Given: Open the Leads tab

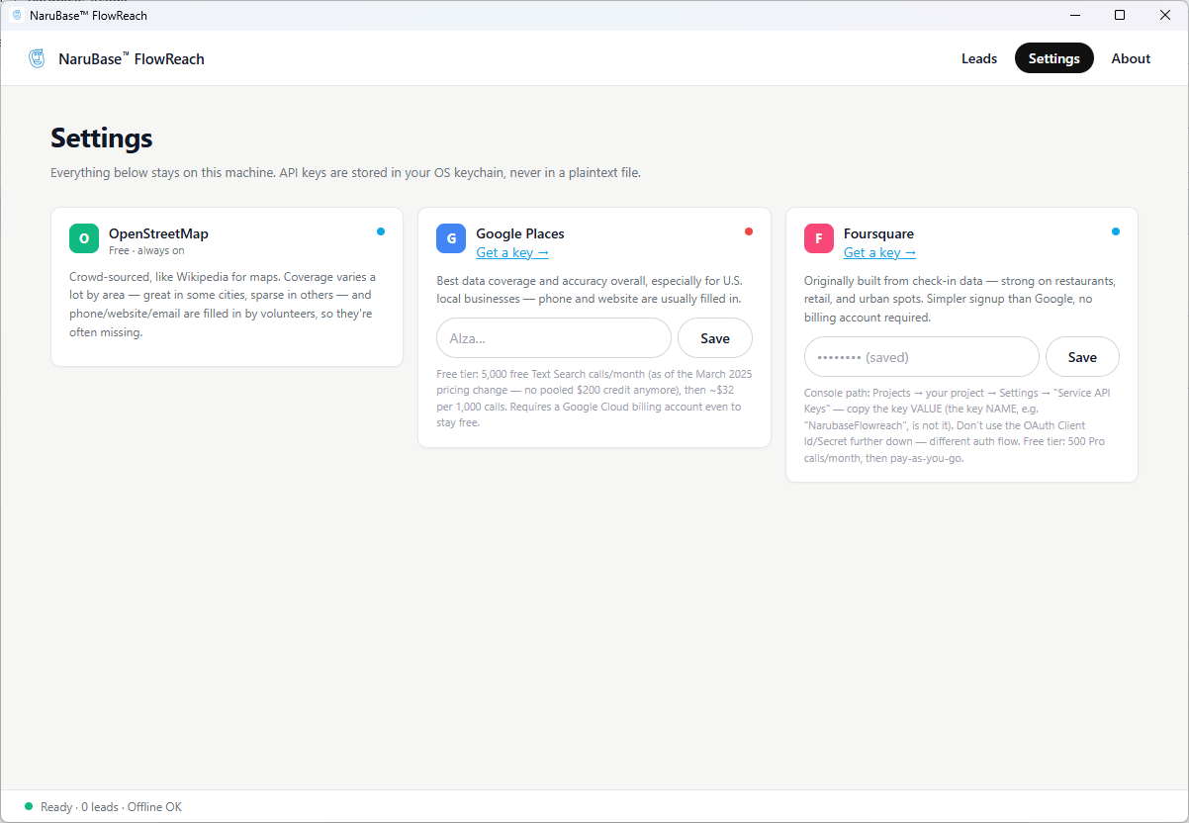Looking at the screenshot, I should [979, 58].
